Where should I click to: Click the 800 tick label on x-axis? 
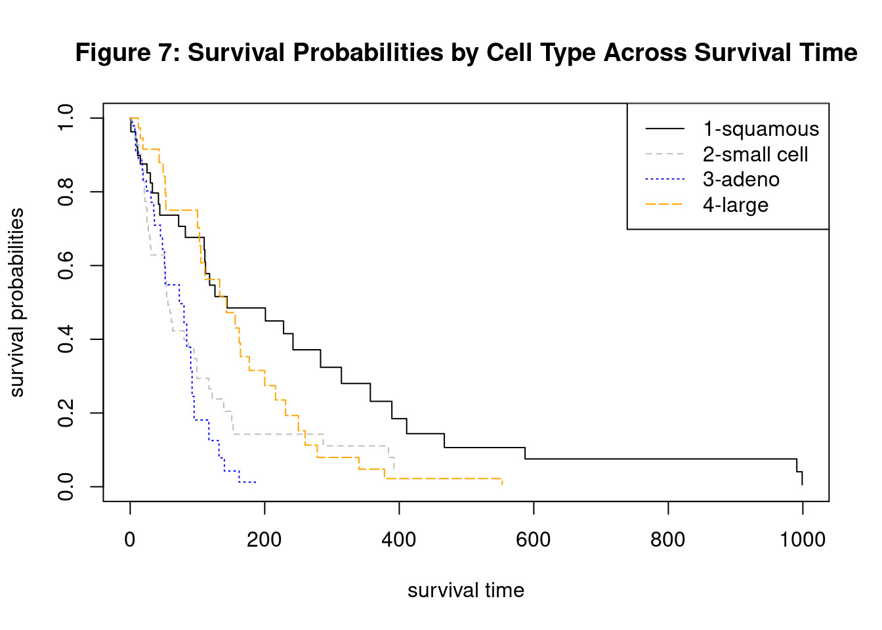click(668, 540)
